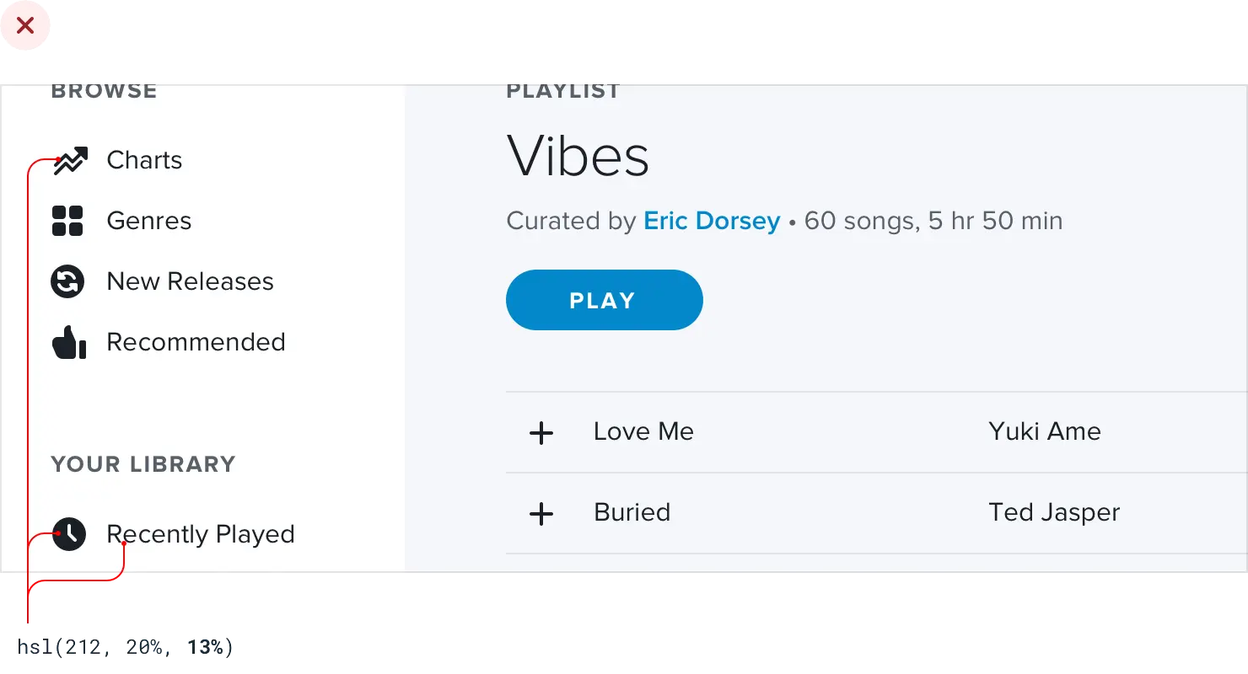This screenshot has height=674, width=1248.
Task: Go to the Genres text label
Action: tap(149, 221)
